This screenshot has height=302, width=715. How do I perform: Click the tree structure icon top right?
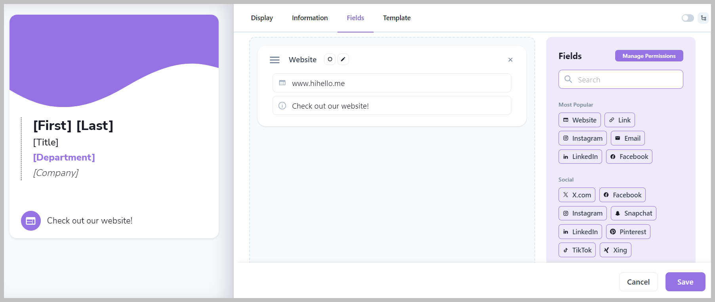point(704,18)
